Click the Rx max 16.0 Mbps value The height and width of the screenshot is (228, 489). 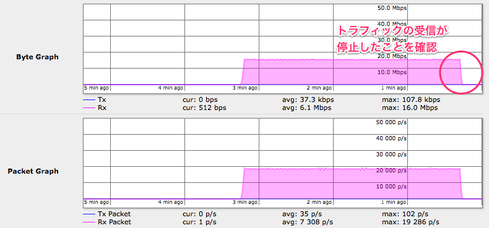[410, 108]
